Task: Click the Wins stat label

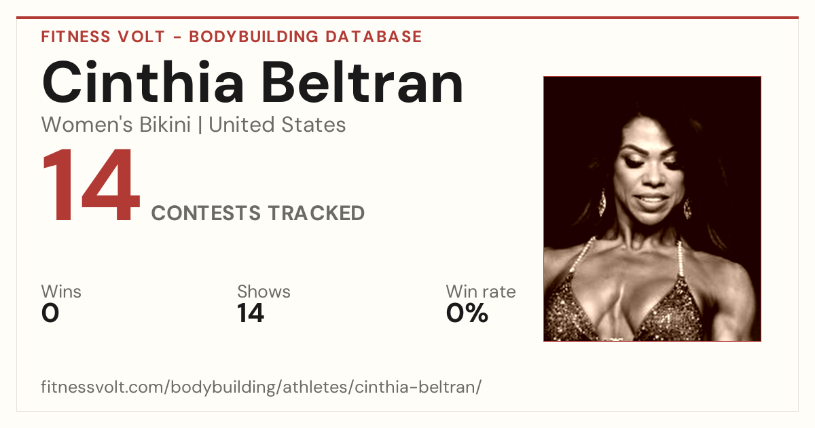Action: coord(61,292)
